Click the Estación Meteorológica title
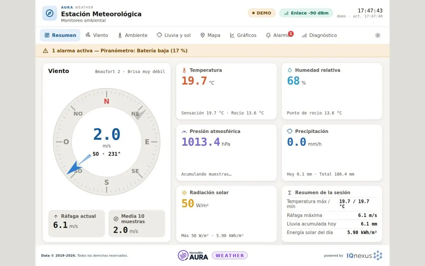Viewport: 425px width, 266px height. tap(101, 14)
